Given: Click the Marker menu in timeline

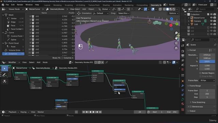Looking at the screenshot, I should [41, 112].
